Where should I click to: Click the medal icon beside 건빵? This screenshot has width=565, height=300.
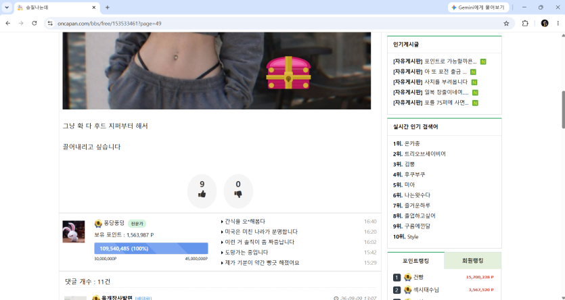tap(407, 277)
